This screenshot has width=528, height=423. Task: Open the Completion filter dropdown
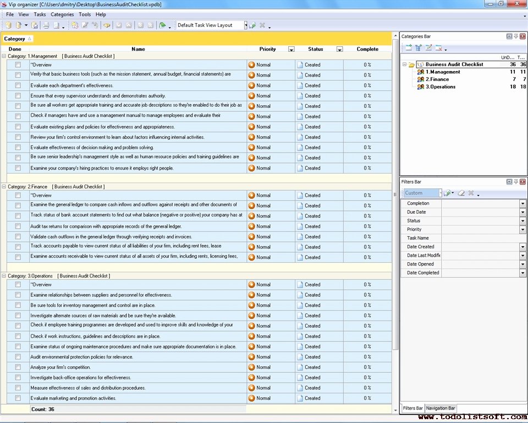coord(522,203)
